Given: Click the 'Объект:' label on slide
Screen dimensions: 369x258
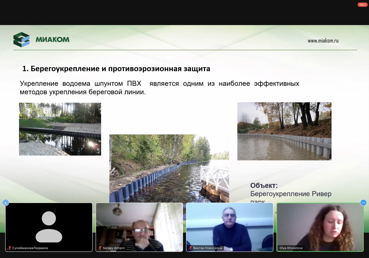Looking at the screenshot, I should pyautogui.click(x=264, y=186).
